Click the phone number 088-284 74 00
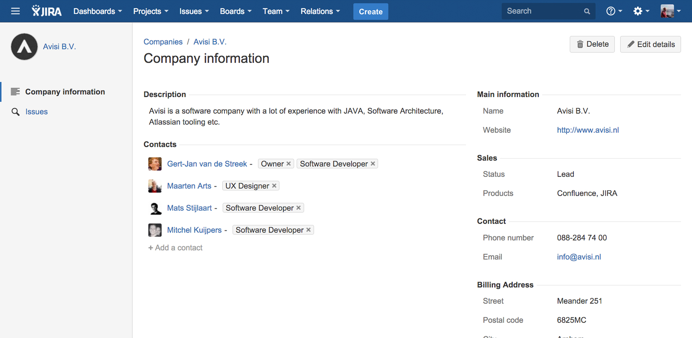This screenshot has width=692, height=338. point(582,238)
